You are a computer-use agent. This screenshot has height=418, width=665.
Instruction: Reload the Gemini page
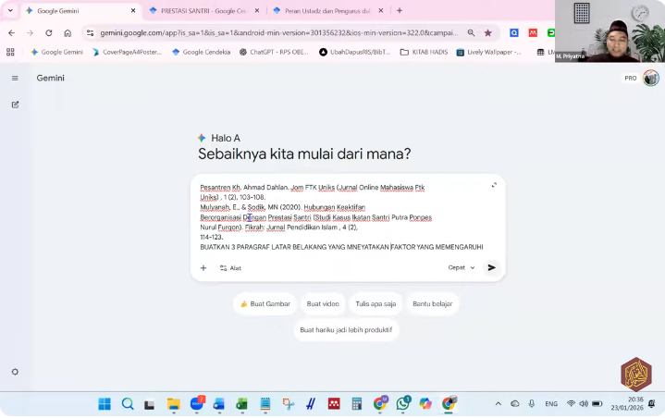[x=49, y=32]
